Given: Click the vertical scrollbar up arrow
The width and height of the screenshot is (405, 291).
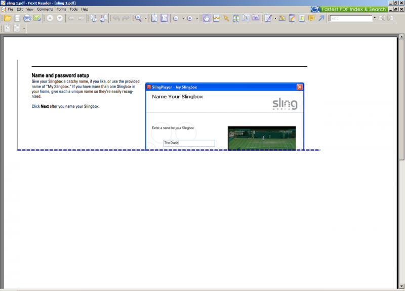Looking at the screenshot, I should point(401,36).
